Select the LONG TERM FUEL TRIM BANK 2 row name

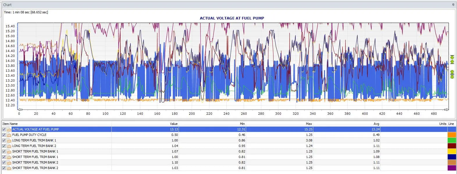point(34,146)
